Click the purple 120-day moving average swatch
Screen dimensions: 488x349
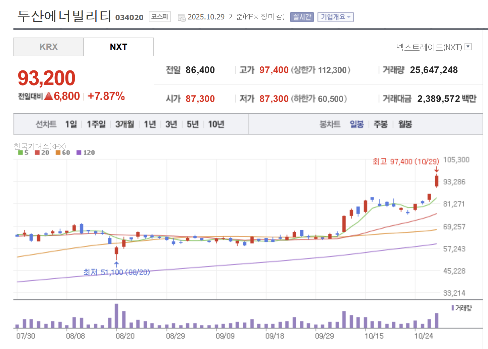coord(79,153)
